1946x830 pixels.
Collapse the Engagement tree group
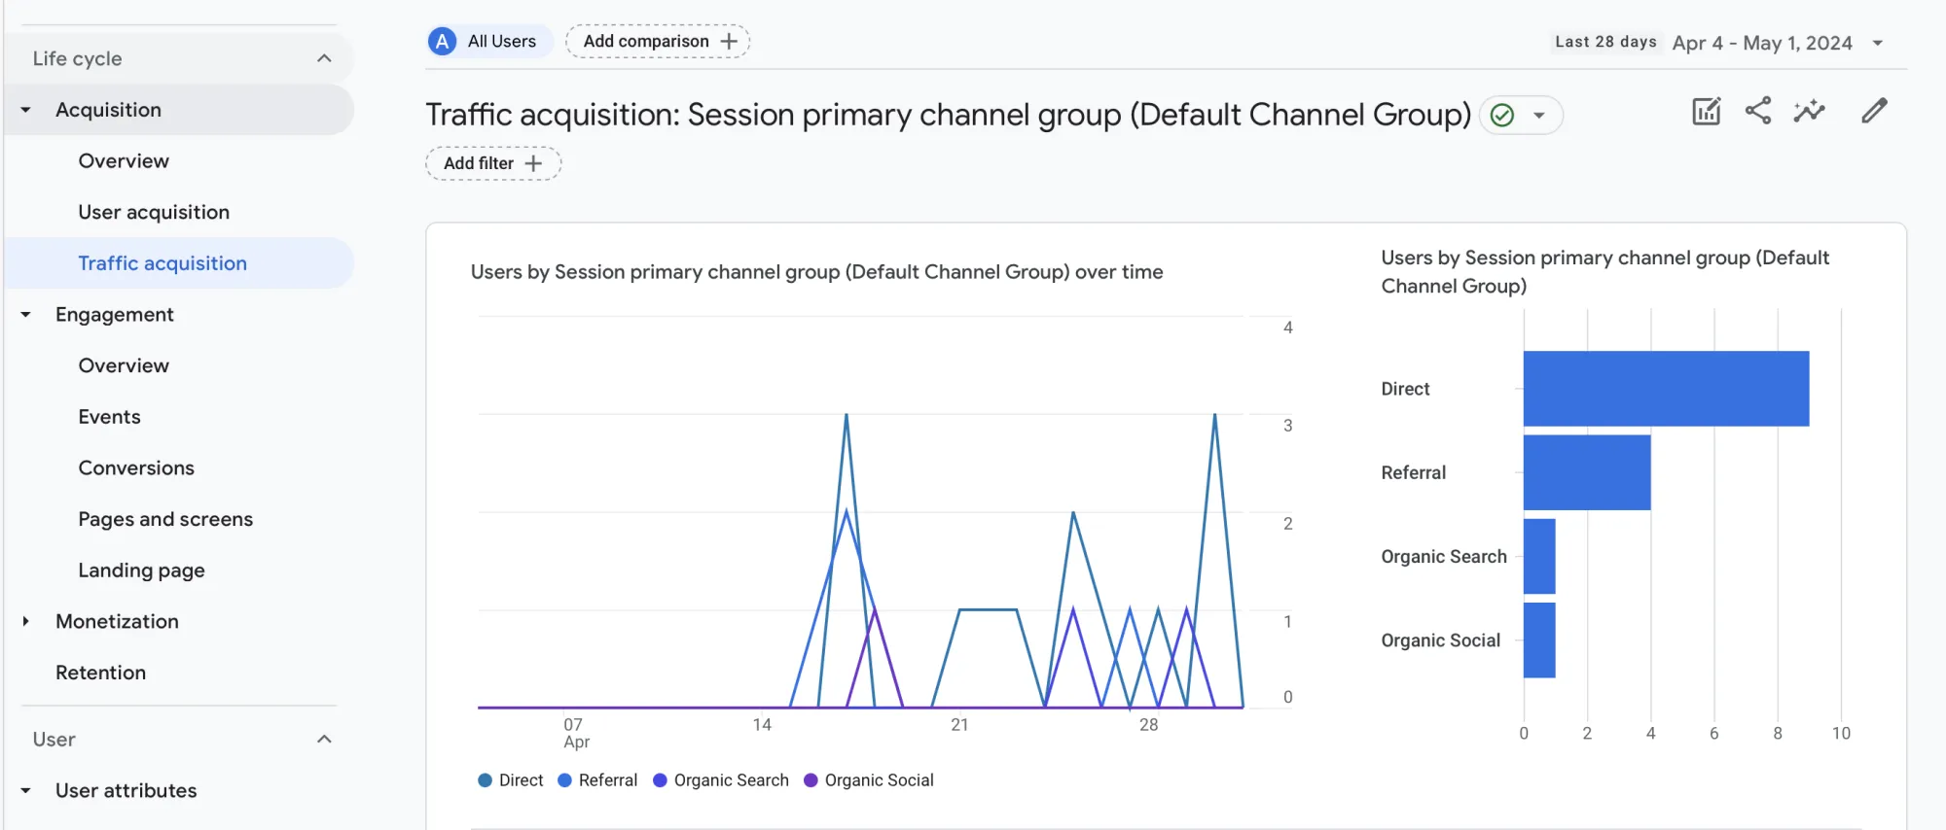tap(26, 315)
